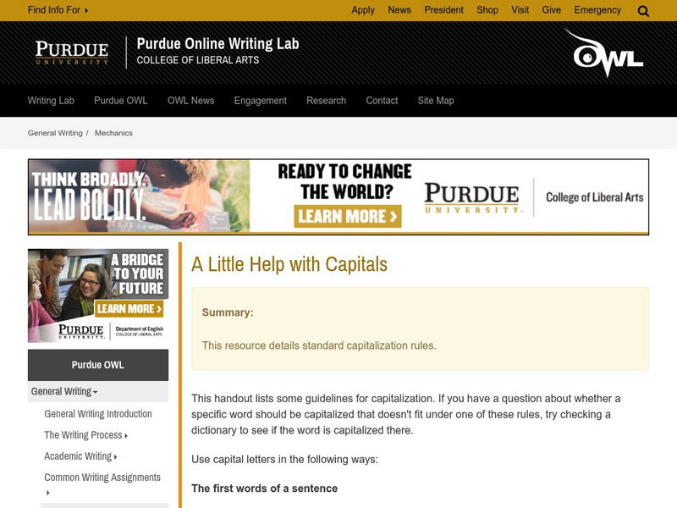Go to the News page

tap(399, 10)
